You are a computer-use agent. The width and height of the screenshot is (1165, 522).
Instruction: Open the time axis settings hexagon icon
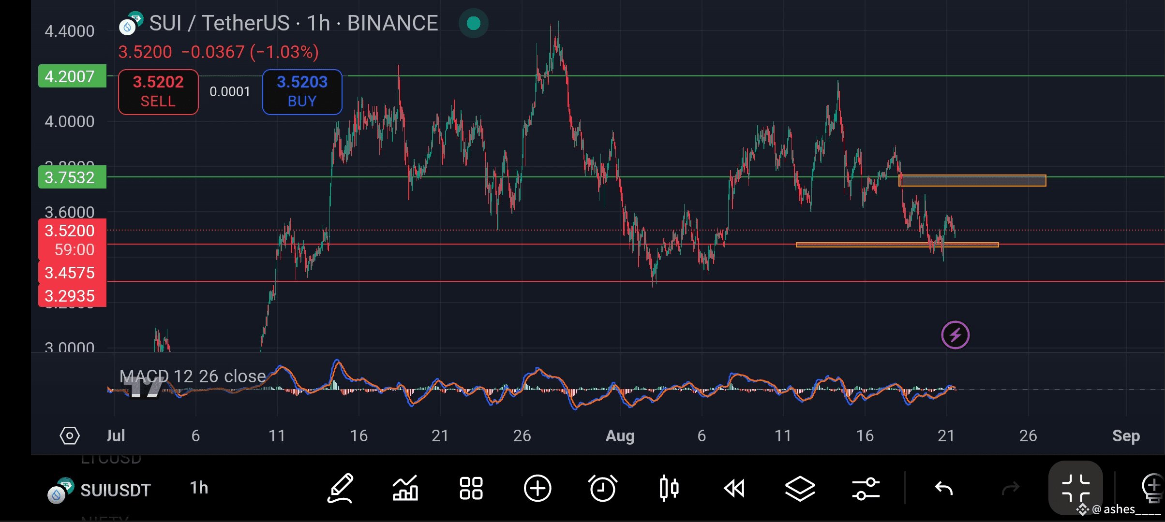pyautogui.click(x=70, y=435)
